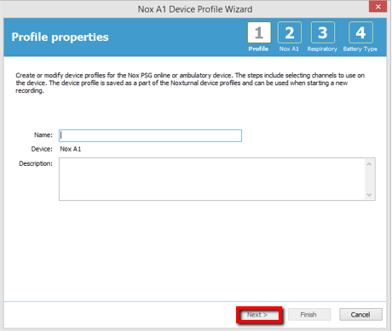Click the wizard title bar text
This screenshot has width=392, height=331.
(x=195, y=9)
